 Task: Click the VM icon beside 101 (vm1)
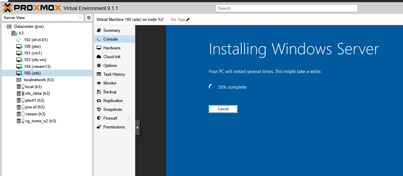click(x=19, y=53)
